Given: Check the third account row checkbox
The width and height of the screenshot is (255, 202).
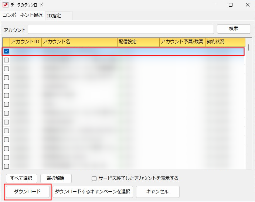Looking at the screenshot, I should (x=7, y=69).
